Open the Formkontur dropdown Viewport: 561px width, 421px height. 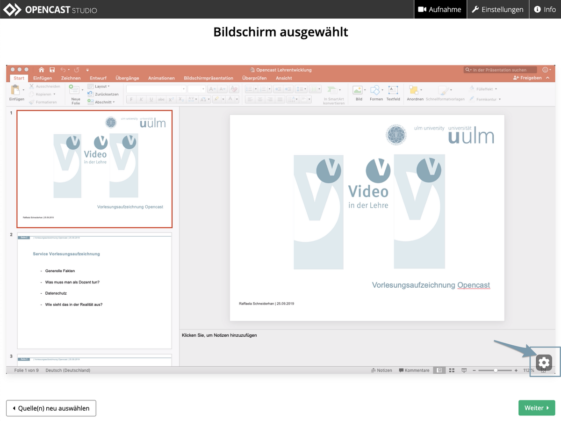[x=485, y=99]
